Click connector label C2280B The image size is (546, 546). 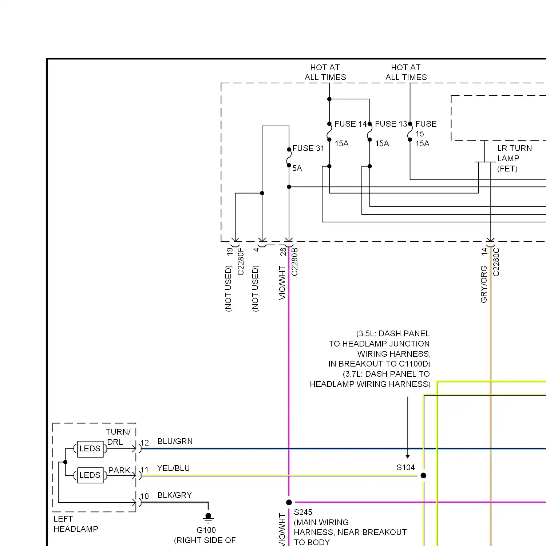click(294, 262)
